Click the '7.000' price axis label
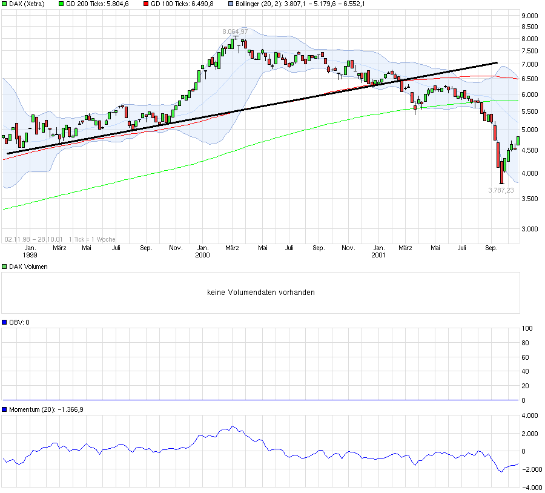 pyautogui.click(x=530, y=64)
